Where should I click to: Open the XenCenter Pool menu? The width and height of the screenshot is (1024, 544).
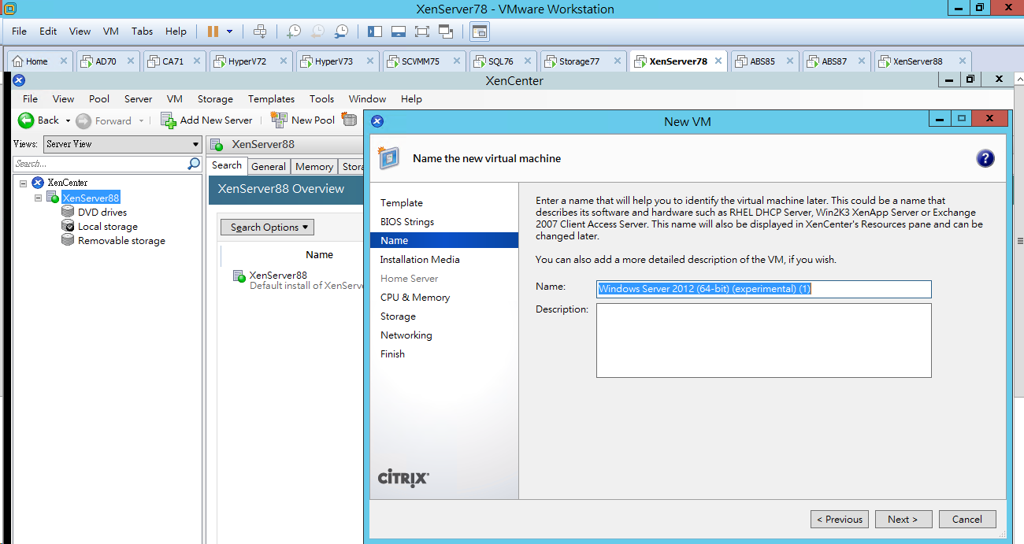99,99
